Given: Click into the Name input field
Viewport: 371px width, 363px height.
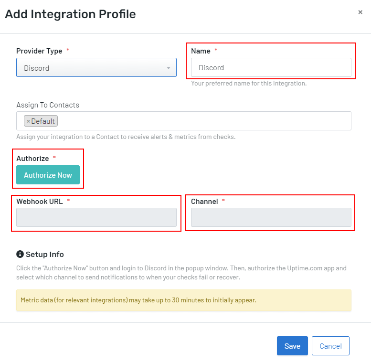Looking at the screenshot, I should point(271,68).
